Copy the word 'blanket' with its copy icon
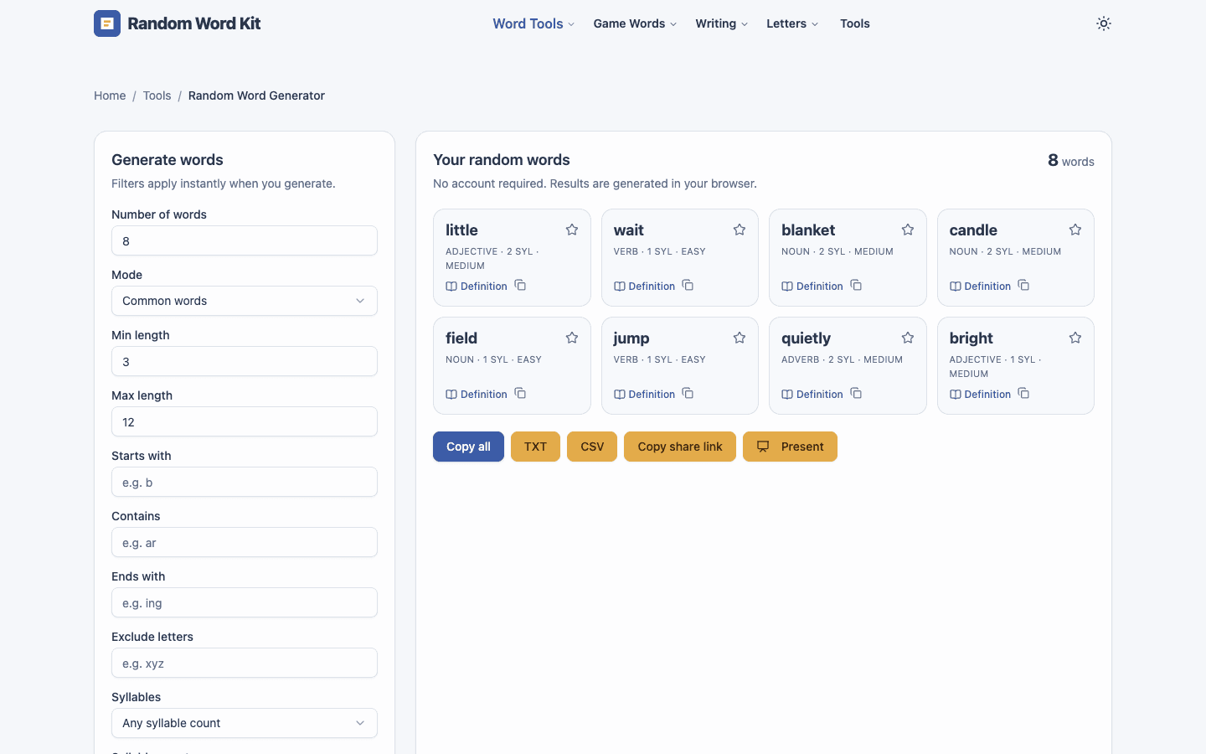 pyautogui.click(x=856, y=285)
